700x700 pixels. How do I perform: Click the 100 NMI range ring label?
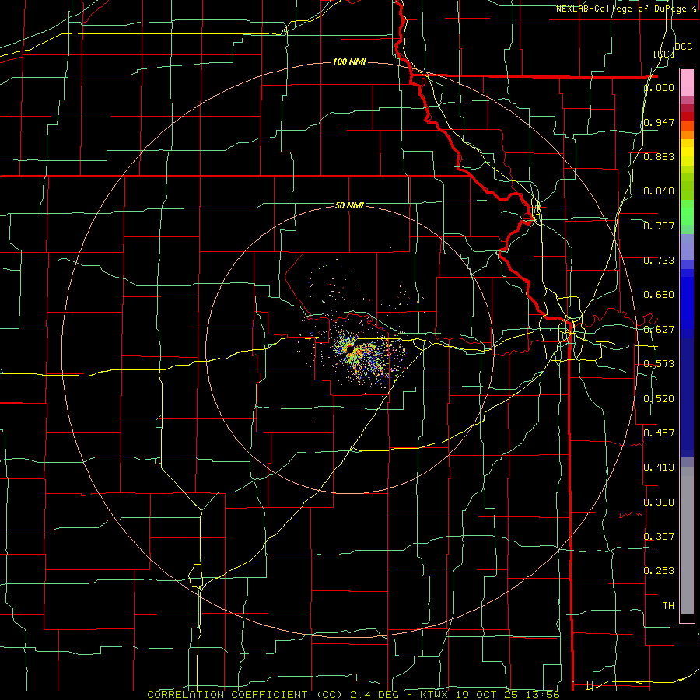(349, 61)
